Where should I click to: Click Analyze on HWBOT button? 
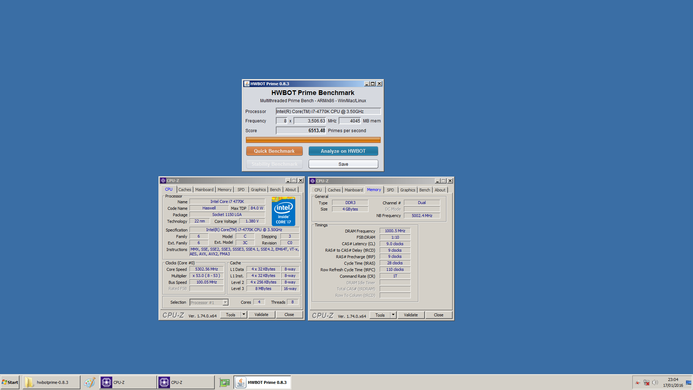point(343,151)
